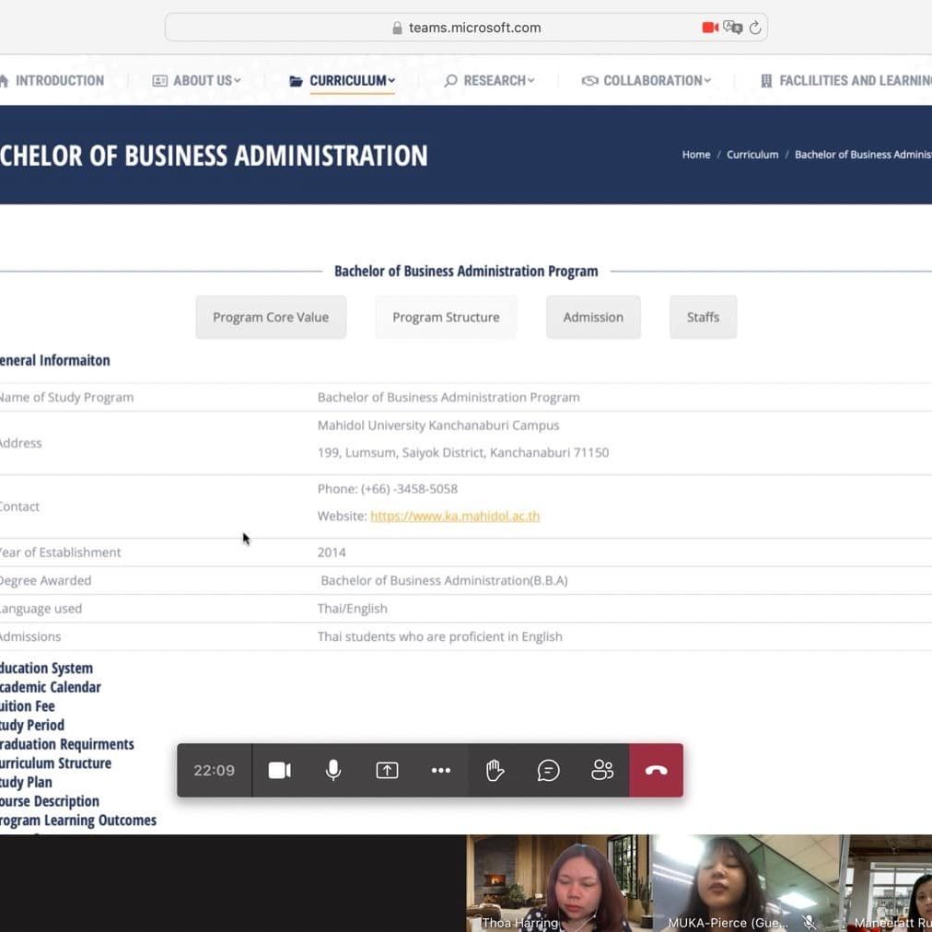
Task: Raise hand in the meeting
Action: pos(495,771)
